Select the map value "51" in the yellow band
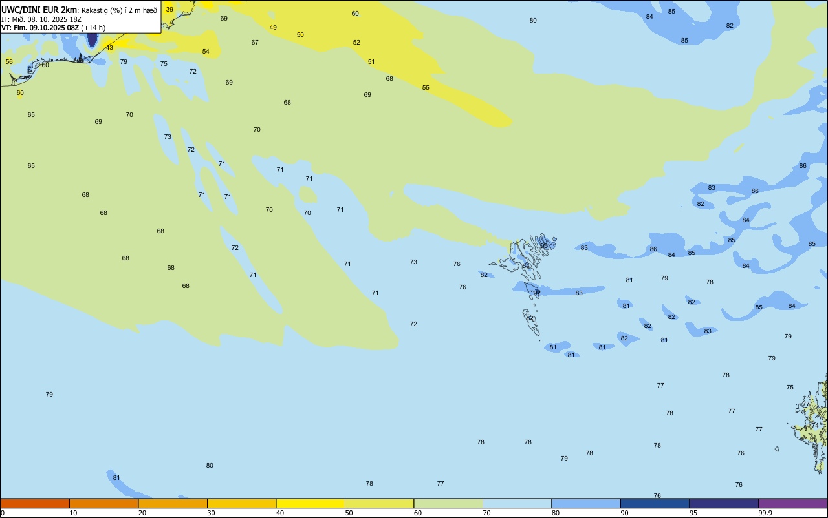This screenshot has width=828, height=518. 371,62
